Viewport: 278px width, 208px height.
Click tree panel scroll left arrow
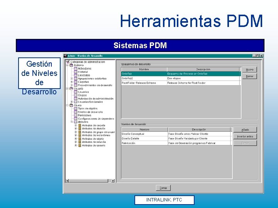pos(67,181)
